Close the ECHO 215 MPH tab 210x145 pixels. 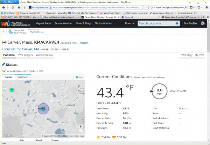coord(38,17)
